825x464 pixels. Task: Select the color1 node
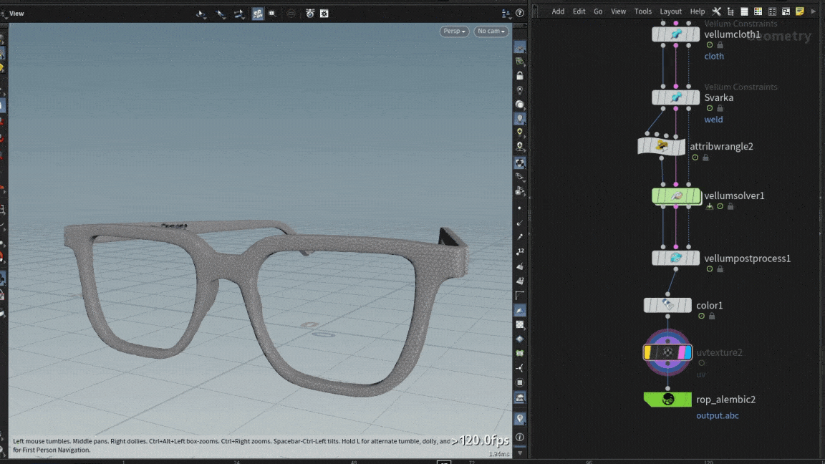pos(667,306)
